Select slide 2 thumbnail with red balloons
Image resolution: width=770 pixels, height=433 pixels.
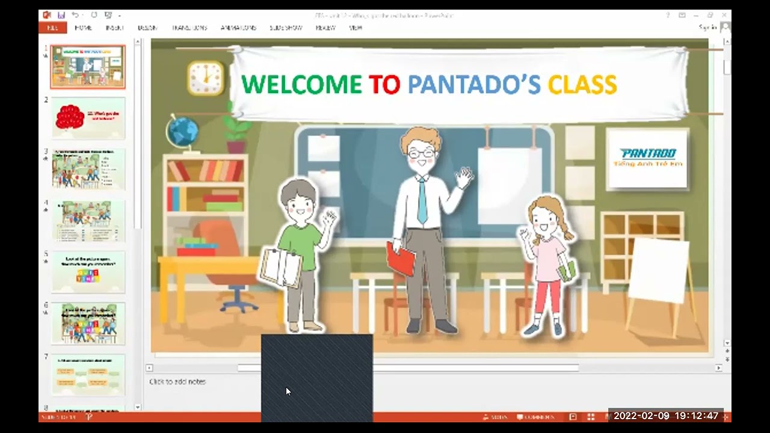pyautogui.click(x=88, y=118)
